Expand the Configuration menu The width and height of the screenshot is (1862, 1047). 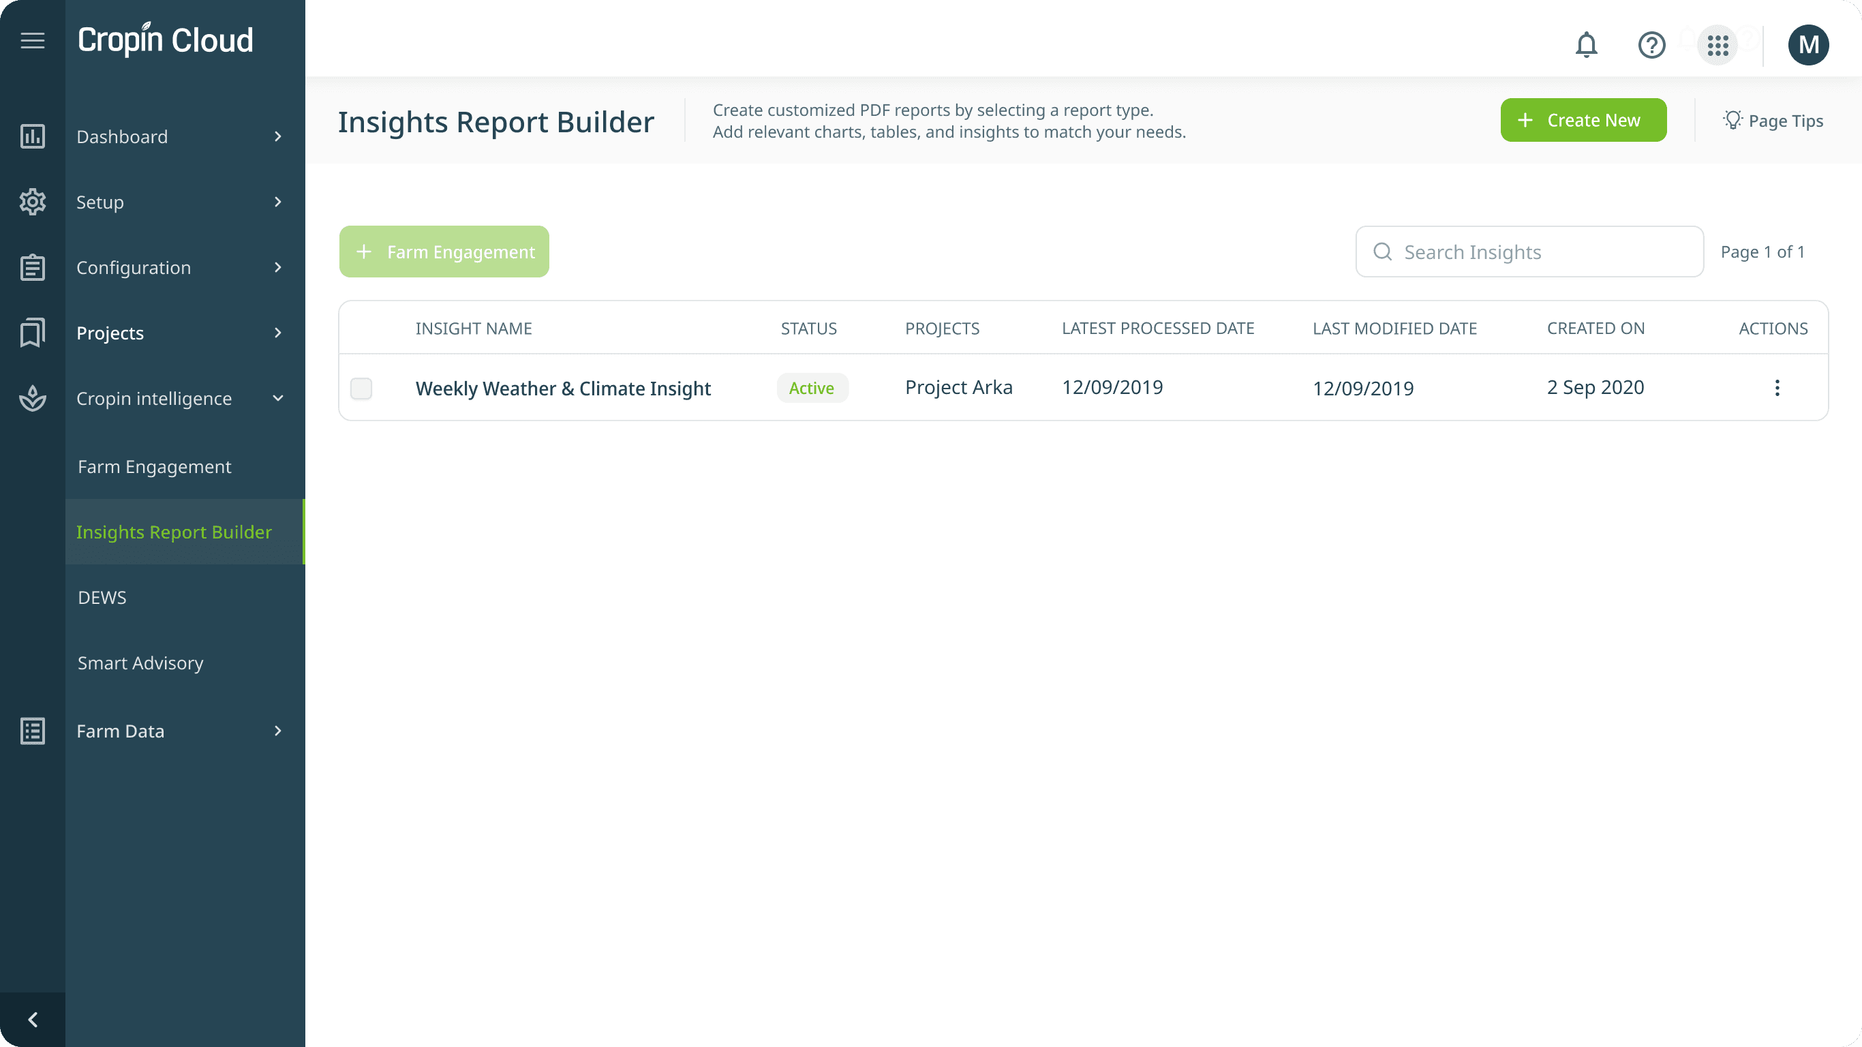277,267
